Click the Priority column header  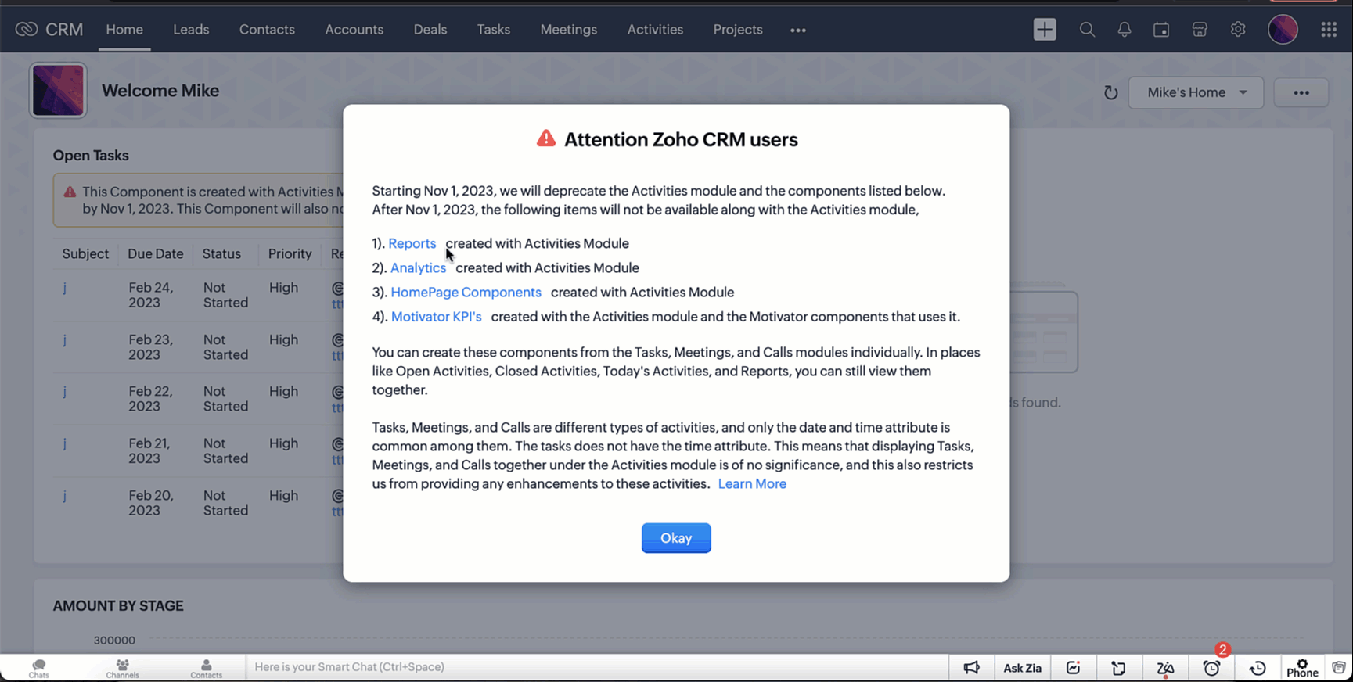290,254
